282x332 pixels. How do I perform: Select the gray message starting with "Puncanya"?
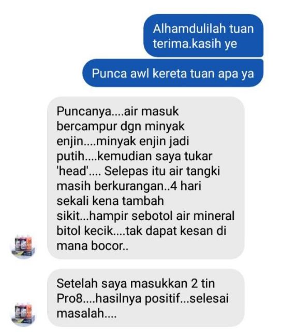pyautogui.click(x=146, y=178)
